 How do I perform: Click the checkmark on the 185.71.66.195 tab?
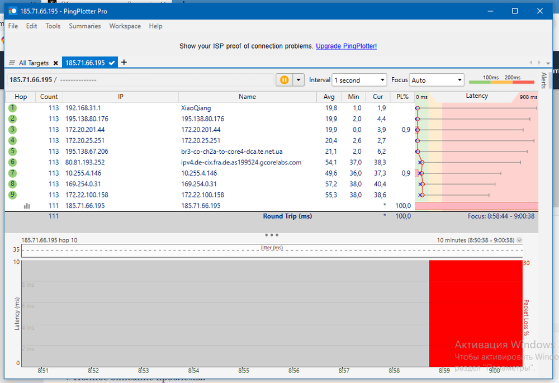[x=112, y=63]
